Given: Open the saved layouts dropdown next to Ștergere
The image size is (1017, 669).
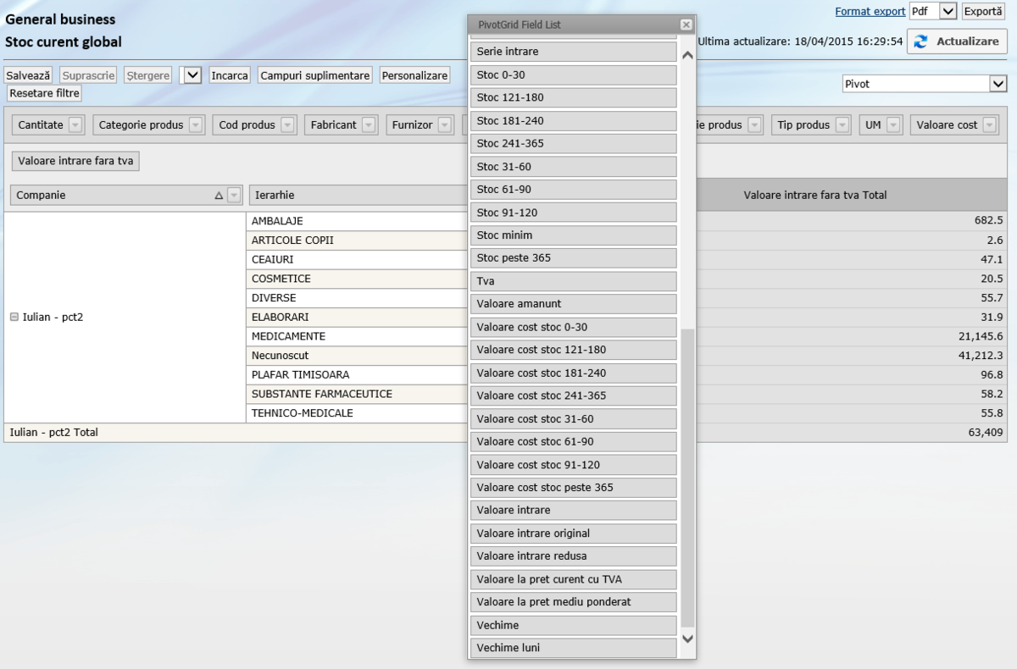Looking at the screenshot, I should [x=193, y=75].
